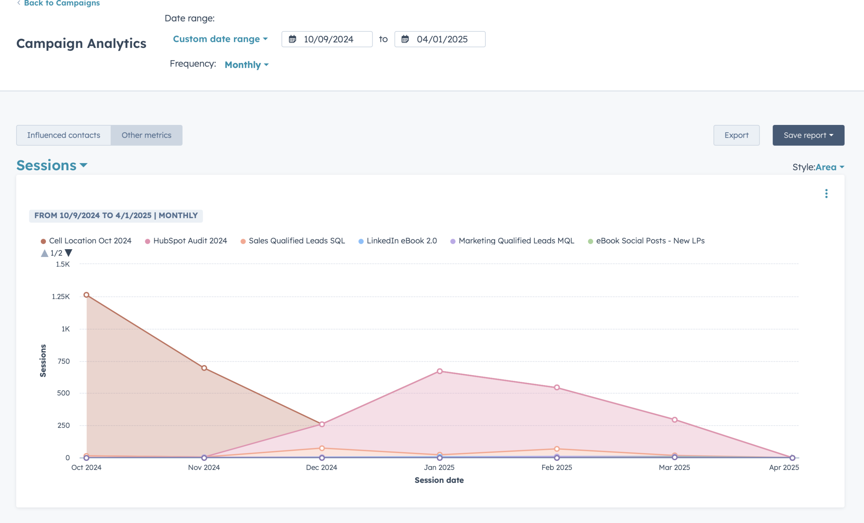Open the chart three-dot options menu
Screen dimensions: 864x523
(x=826, y=193)
